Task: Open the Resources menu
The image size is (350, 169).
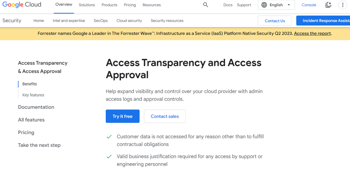Action: point(152,5)
